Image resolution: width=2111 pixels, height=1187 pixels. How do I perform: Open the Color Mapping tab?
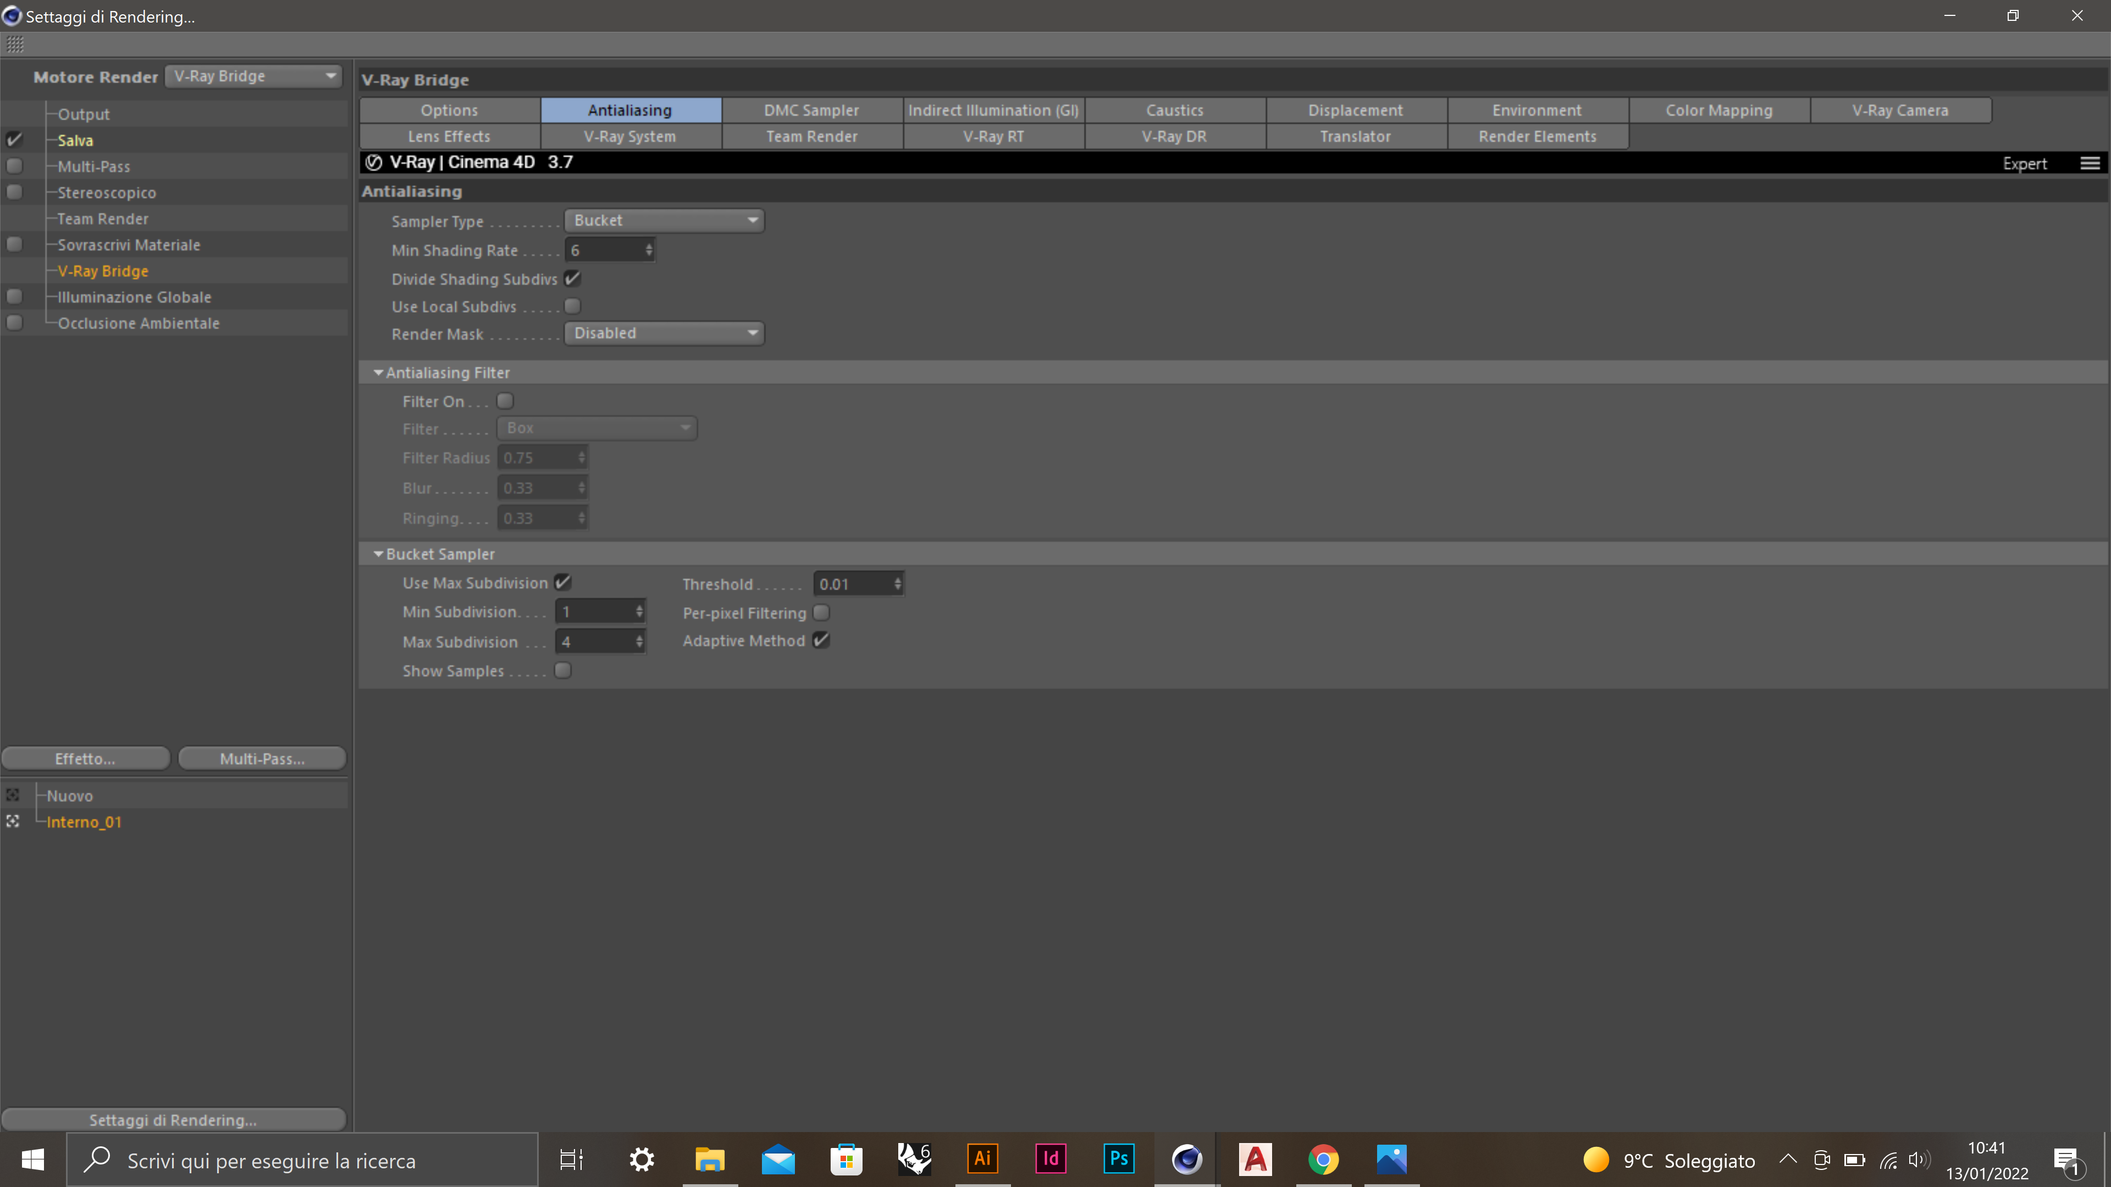(1718, 110)
